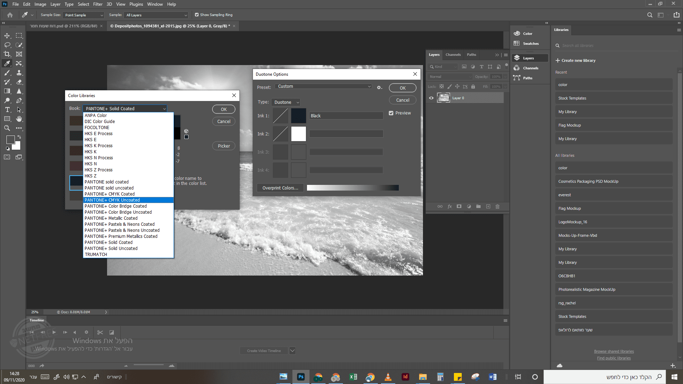
Task: Open Duotone preset options gear icon
Action: [x=379, y=87]
